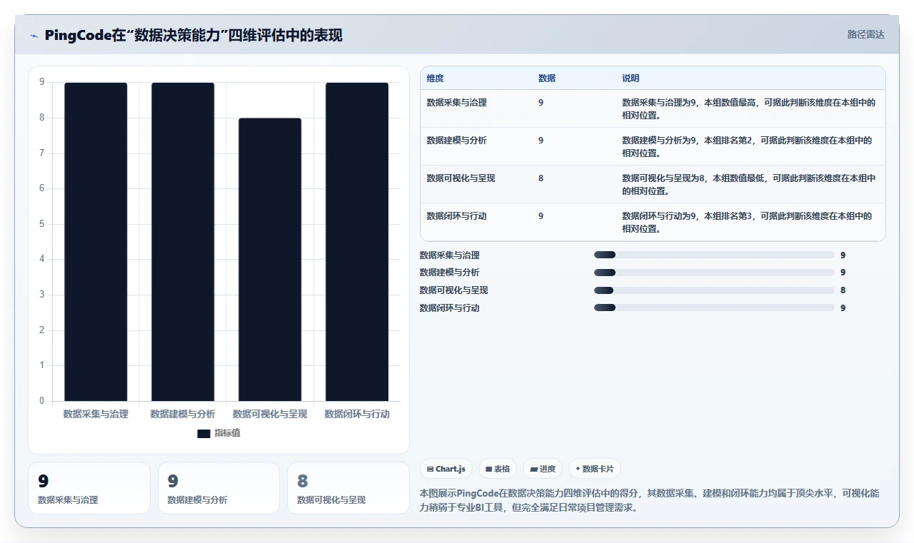The width and height of the screenshot is (914, 543).
Task: Click the Chart.js tag
Action: tap(446, 469)
